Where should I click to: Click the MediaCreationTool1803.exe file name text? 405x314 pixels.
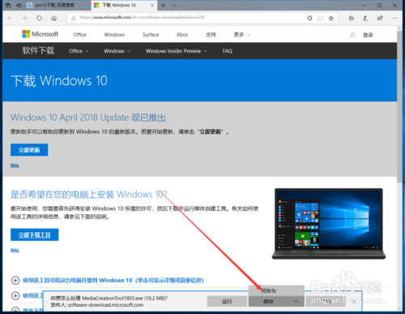point(113,298)
